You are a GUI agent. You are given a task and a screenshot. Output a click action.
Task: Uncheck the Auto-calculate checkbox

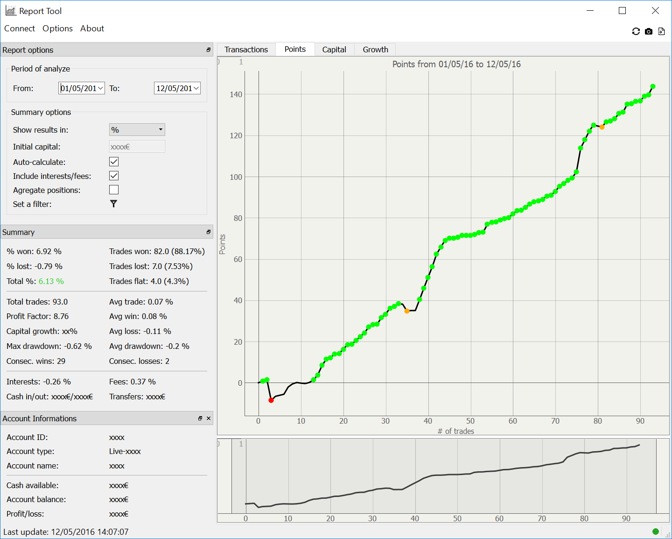coord(114,162)
